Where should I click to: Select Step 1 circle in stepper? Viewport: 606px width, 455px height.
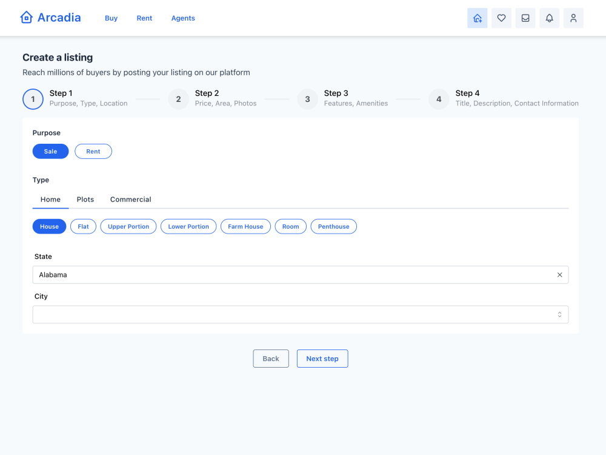(x=33, y=99)
